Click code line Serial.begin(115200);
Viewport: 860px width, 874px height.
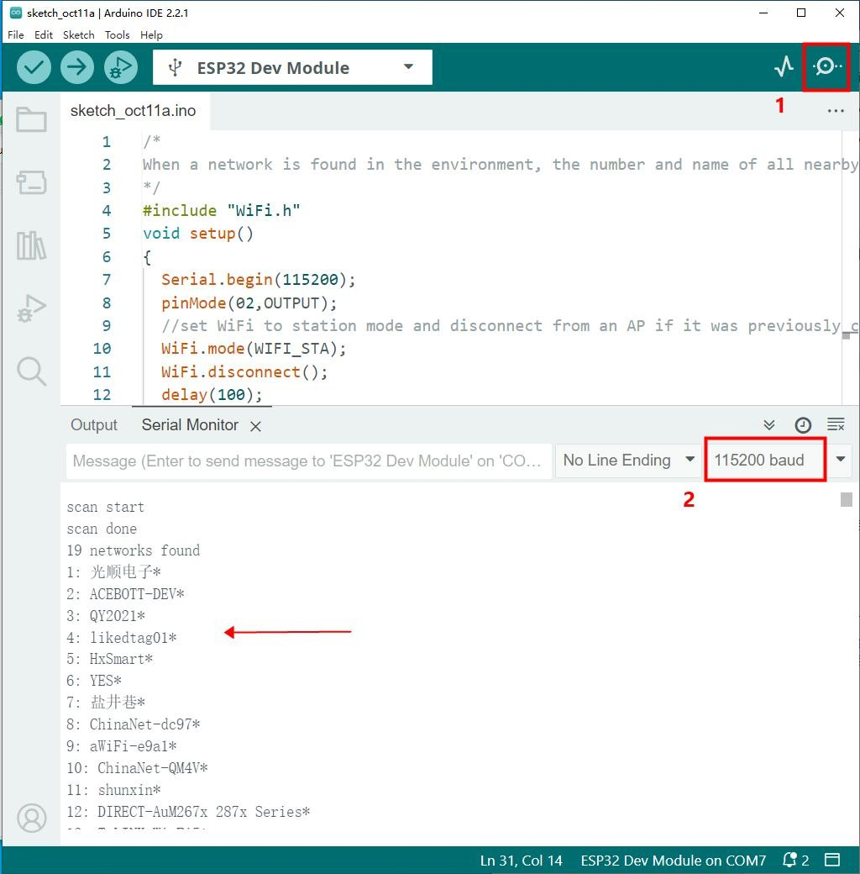(x=258, y=279)
